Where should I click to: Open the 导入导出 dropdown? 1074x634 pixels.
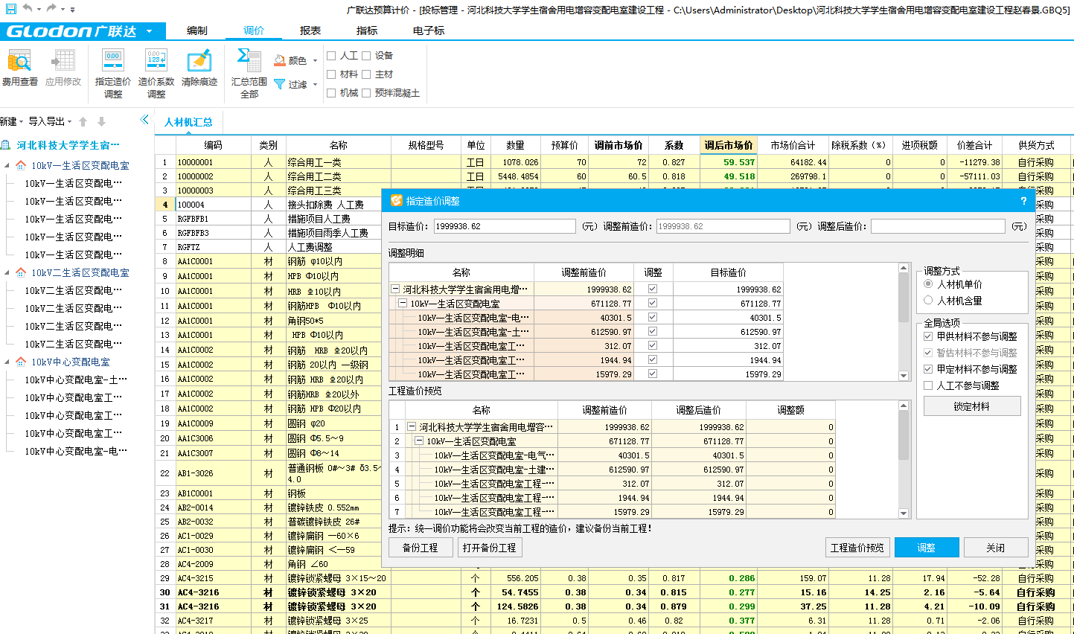click(50, 121)
